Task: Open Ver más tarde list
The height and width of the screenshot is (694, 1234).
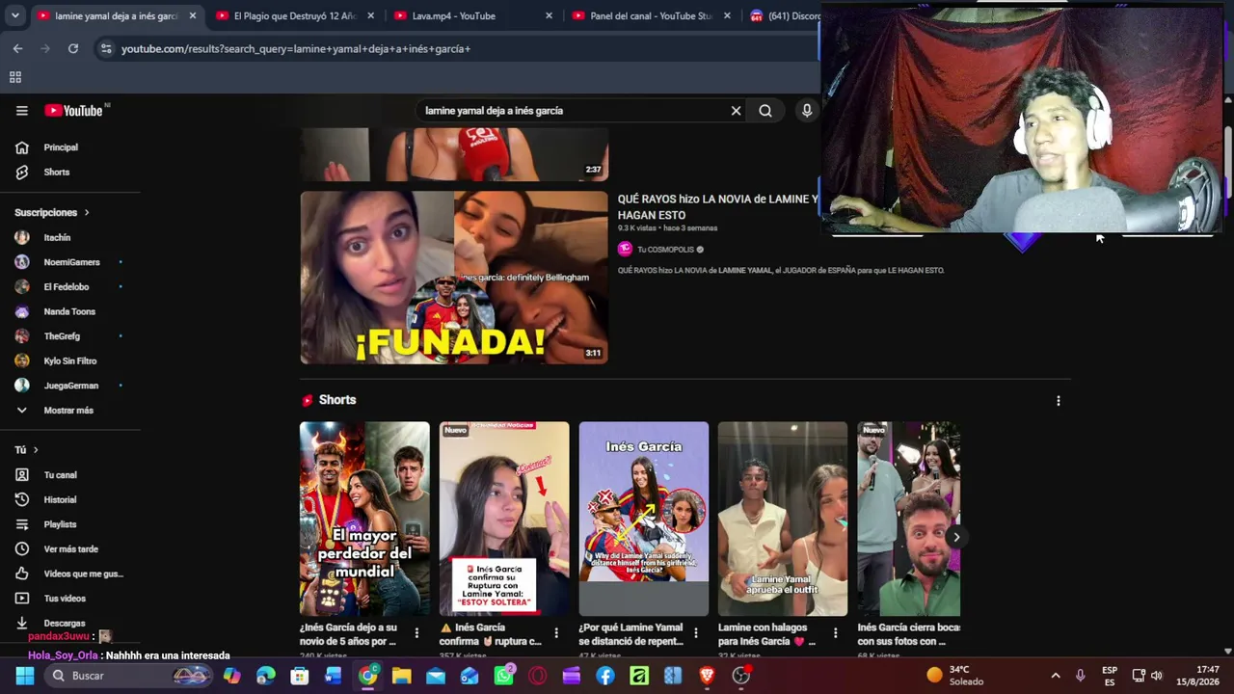Action: [70, 549]
